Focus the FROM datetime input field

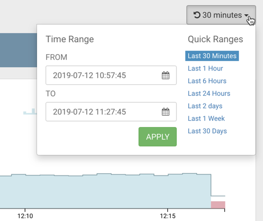point(111,75)
